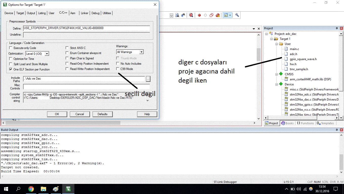Switch to the Target tab
Image resolution: width=344 pixels, height=194 pixels.
point(20,13)
